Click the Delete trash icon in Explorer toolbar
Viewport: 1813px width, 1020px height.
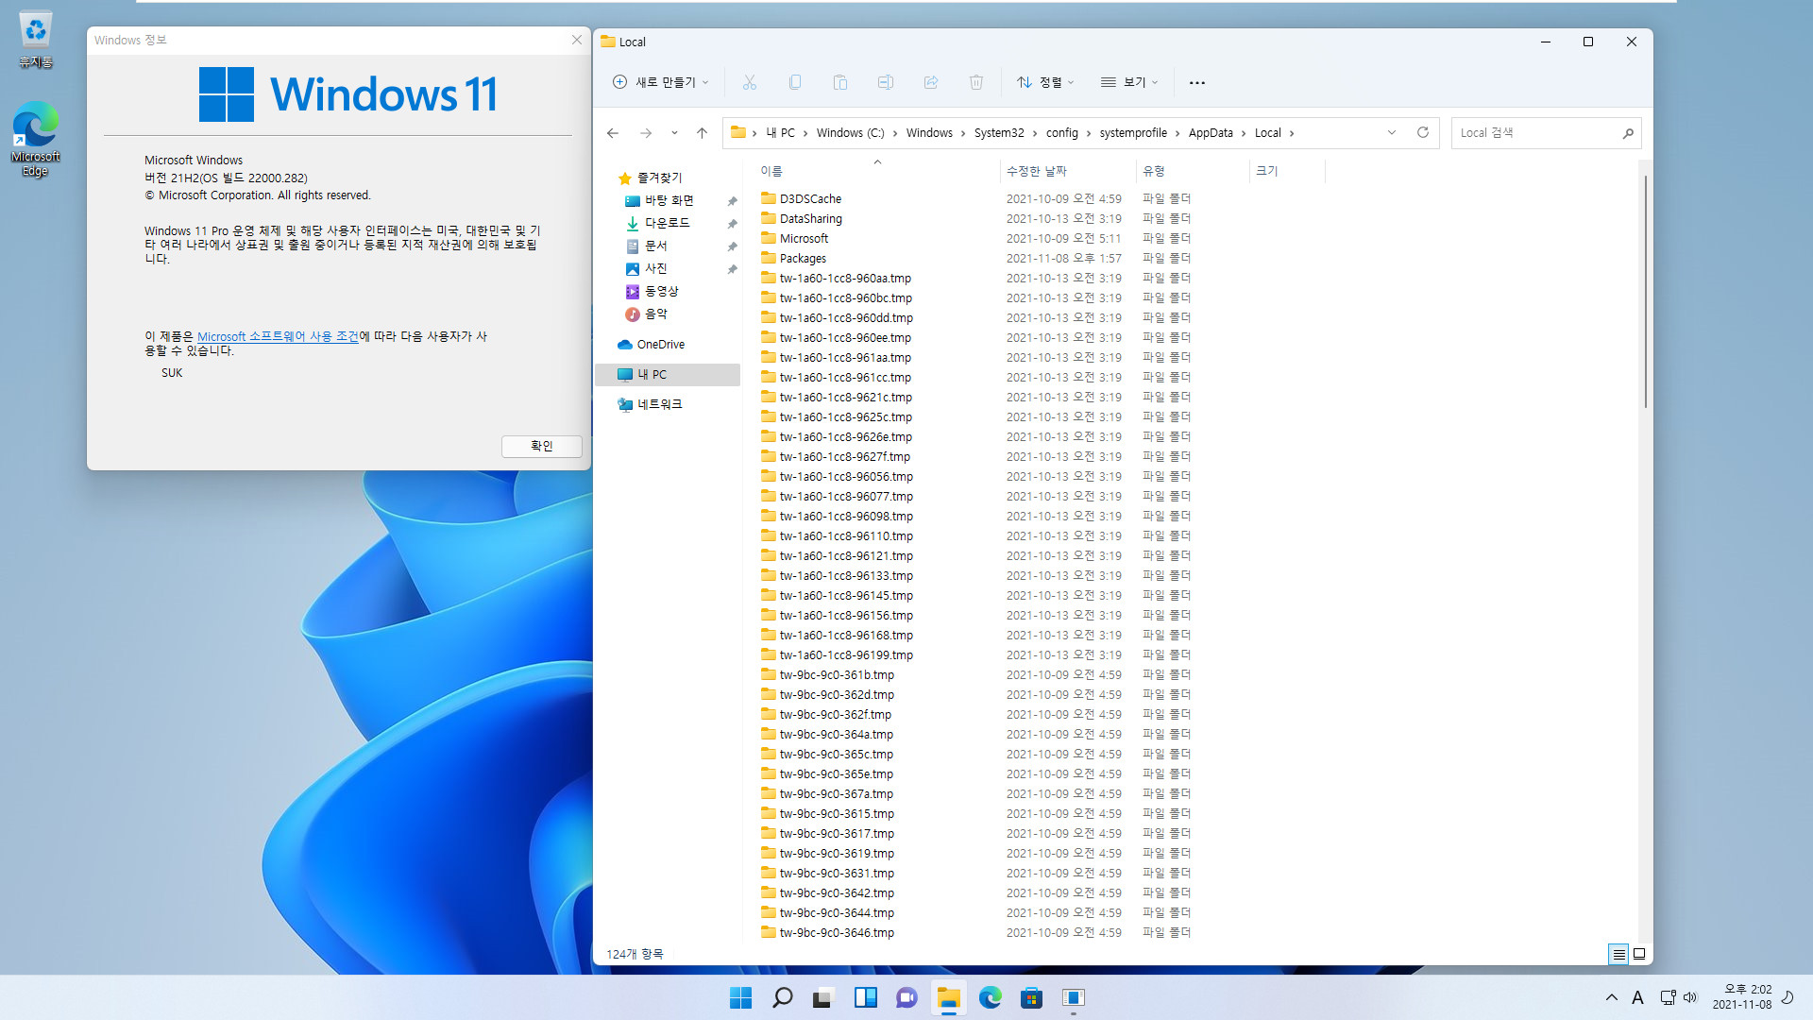(x=976, y=82)
